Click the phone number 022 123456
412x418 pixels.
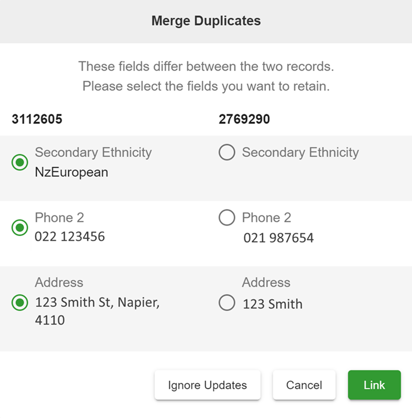click(x=70, y=237)
